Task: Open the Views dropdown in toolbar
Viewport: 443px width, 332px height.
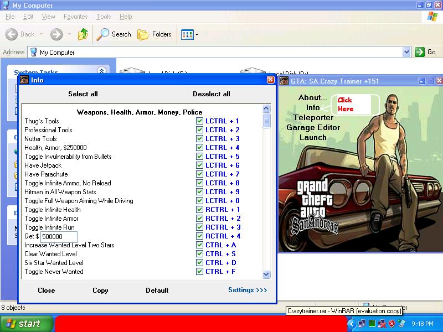Action: tap(189, 34)
